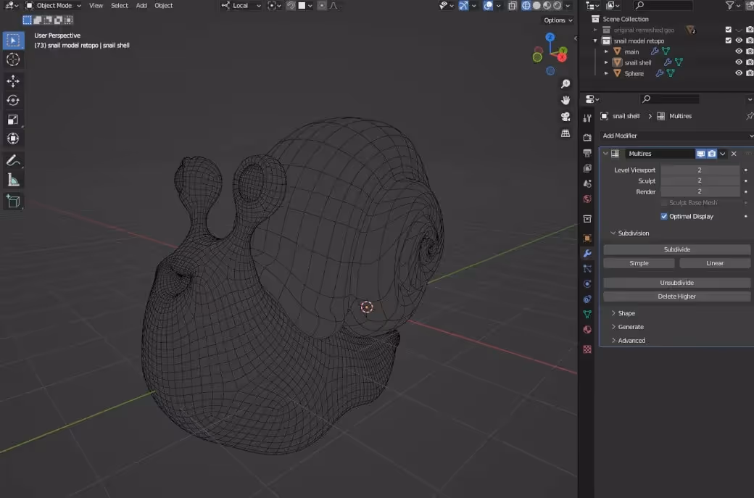754x498 pixels.
Task: Toggle the Optimal Display checkbox
Action: pos(664,216)
